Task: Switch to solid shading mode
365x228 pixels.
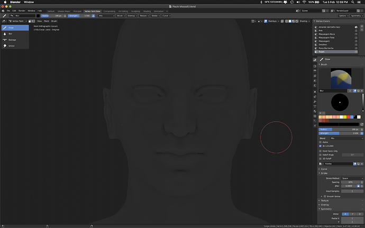Action: click(290, 21)
